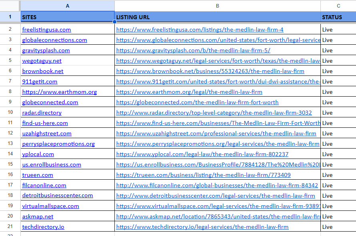The image size is (356, 236).
Task: Open us.enrollbusiness.com site link
Action: pyautogui.click(x=52, y=165)
